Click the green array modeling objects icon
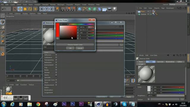The width and height of the screenshot is (190, 107). point(94,9)
